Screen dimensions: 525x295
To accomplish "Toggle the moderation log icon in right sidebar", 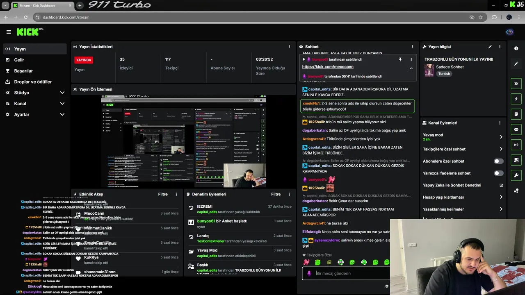I will pyautogui.click(x=516, y=114).
